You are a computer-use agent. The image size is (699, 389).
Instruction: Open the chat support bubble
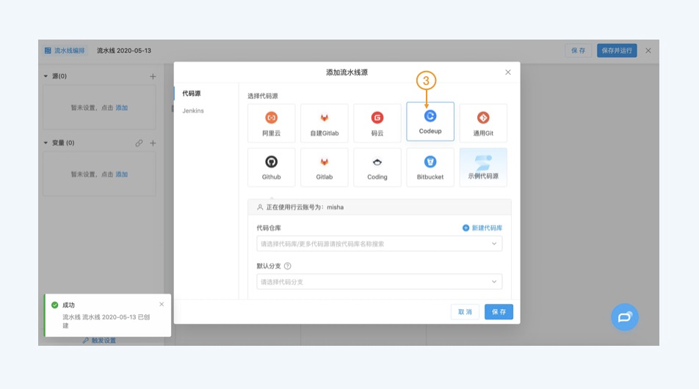coord(625,317)
